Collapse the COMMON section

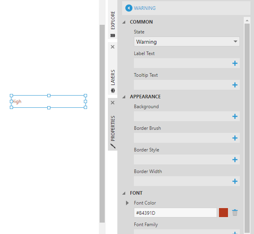124,22
